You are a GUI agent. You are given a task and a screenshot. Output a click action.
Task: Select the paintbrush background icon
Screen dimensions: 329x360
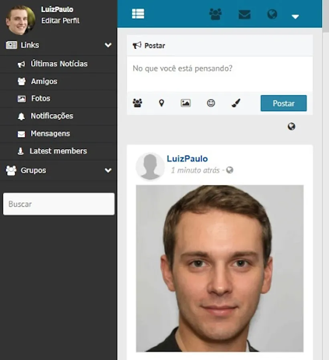click(x=236, y=103)
